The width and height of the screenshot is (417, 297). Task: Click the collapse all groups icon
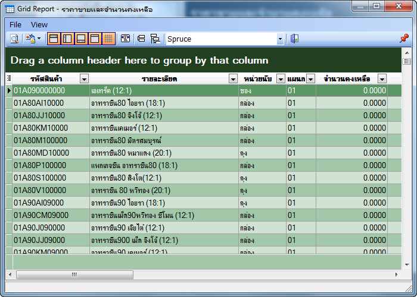pyautogui.click(x=141, y=39)
